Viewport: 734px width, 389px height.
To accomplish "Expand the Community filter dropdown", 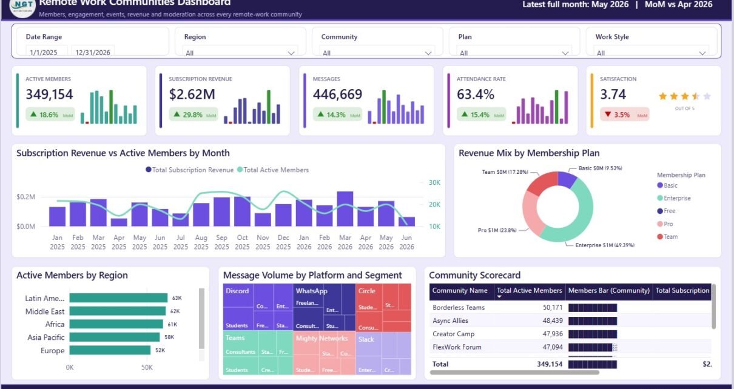I will click(378, 53).
